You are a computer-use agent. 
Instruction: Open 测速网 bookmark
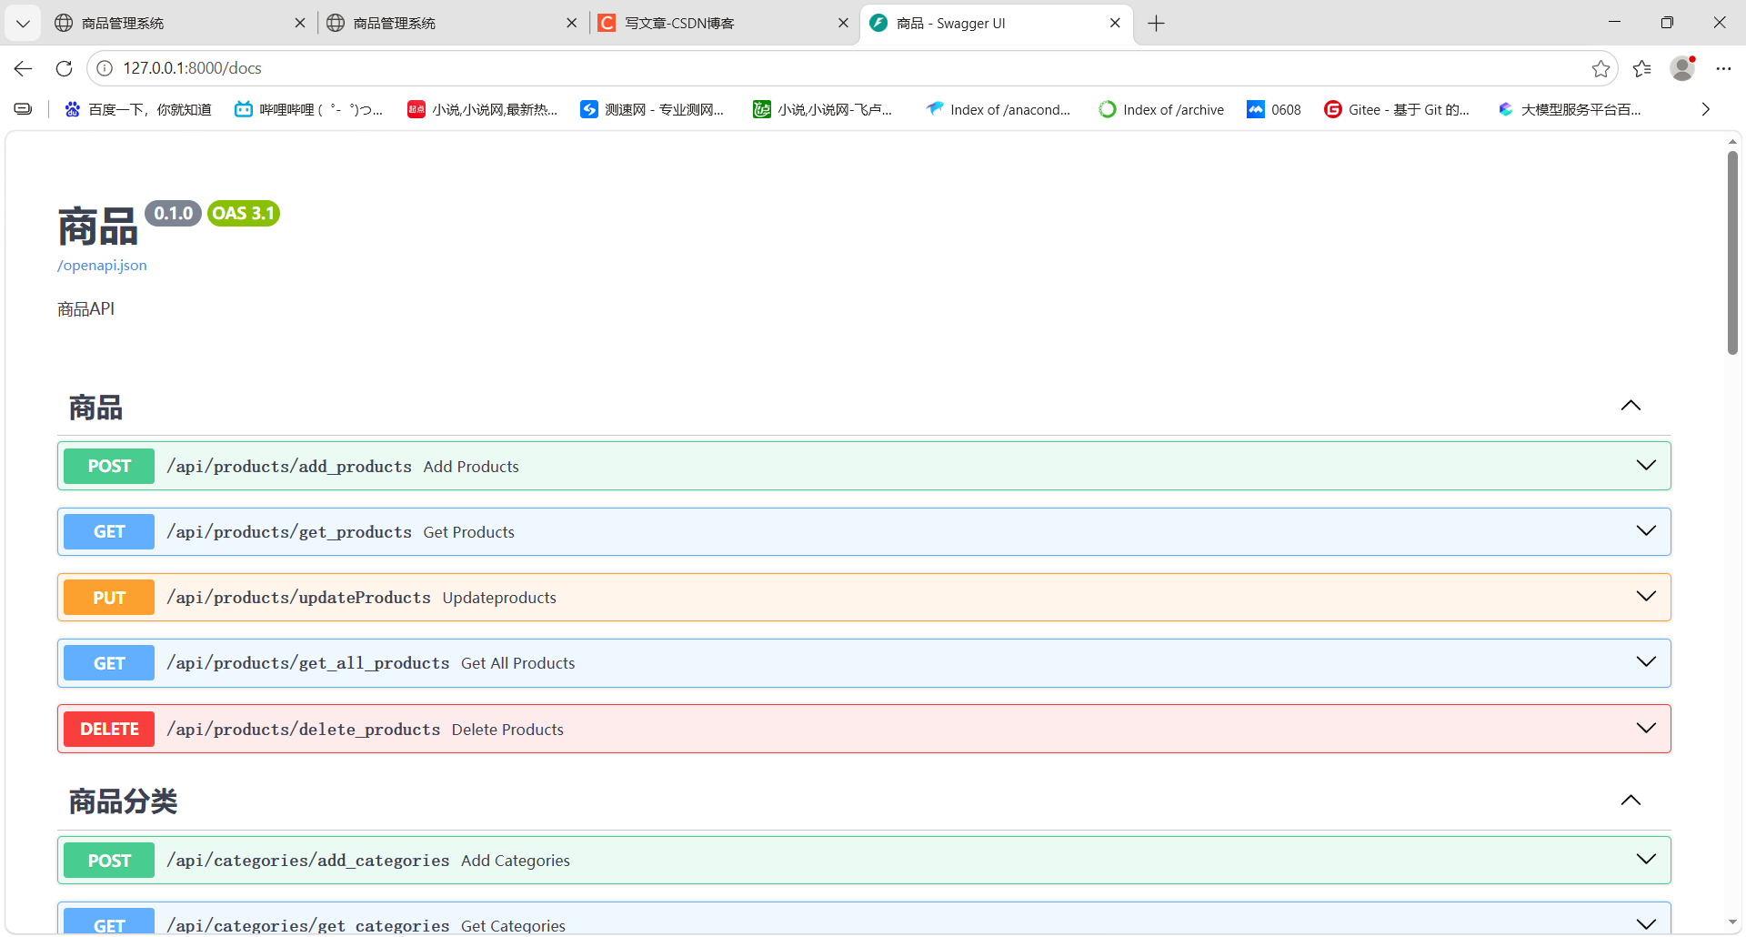point(653,109)
